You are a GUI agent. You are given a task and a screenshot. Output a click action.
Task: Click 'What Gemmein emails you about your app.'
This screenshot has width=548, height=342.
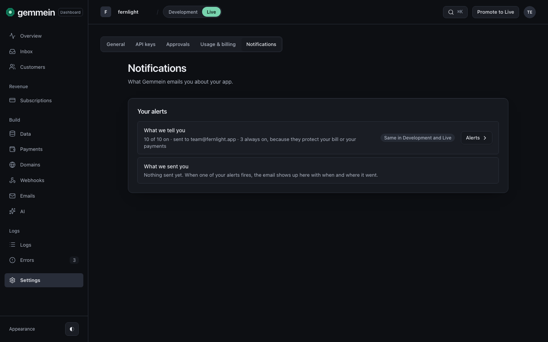coord(180,82)
